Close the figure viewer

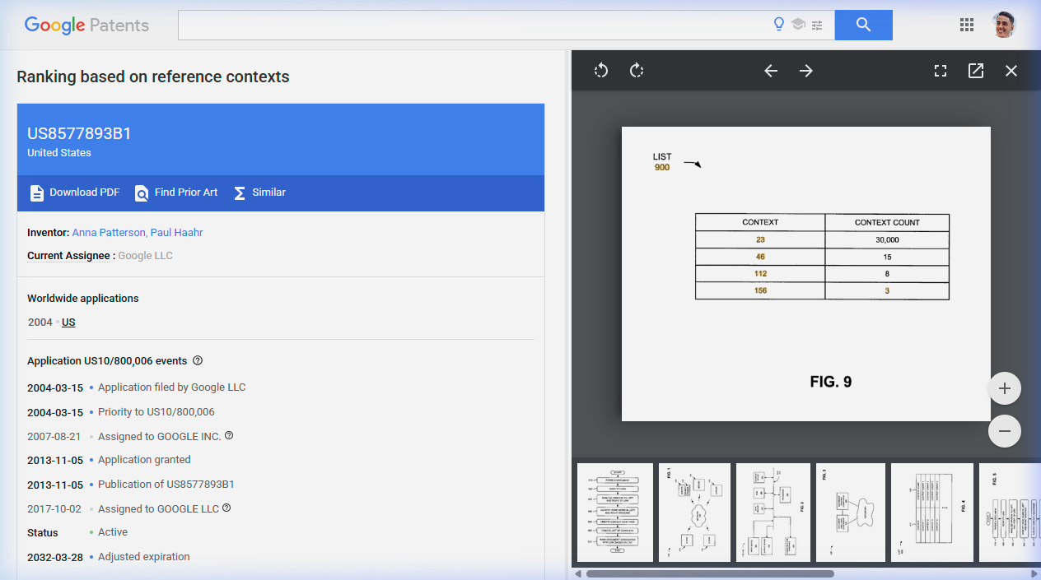[x=1011, y=71]
